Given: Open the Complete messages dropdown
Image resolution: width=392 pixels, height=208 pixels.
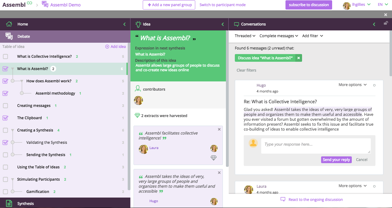Looking at the screenshot, I should (279, 36).
